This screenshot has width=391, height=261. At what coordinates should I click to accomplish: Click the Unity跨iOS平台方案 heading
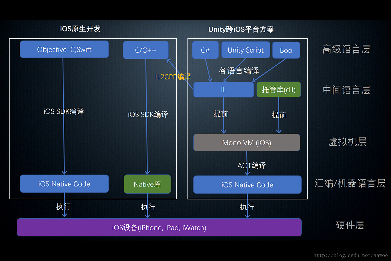coord(241,29)
